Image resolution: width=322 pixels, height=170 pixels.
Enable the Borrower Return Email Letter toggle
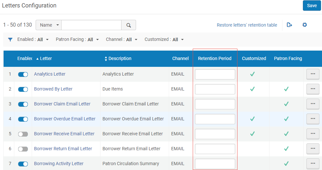point(23,149)
